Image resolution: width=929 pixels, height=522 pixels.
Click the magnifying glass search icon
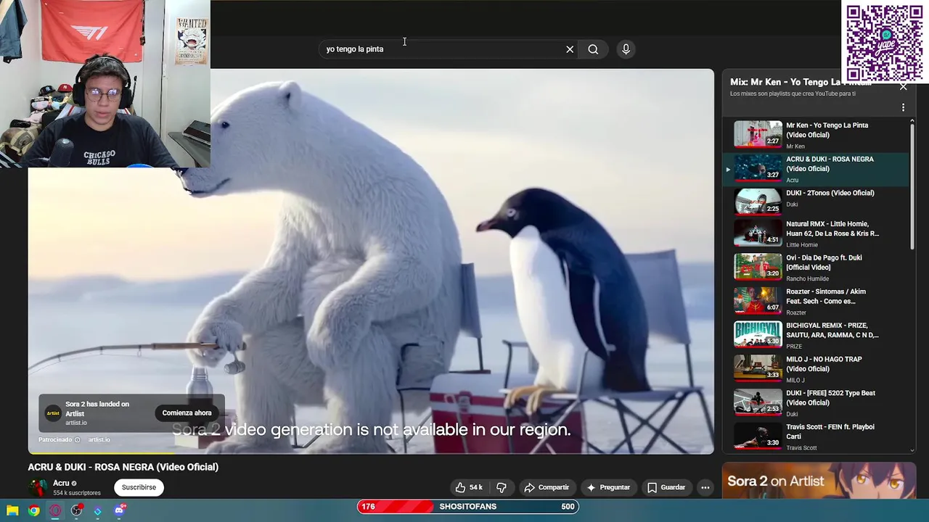[593, 49]
